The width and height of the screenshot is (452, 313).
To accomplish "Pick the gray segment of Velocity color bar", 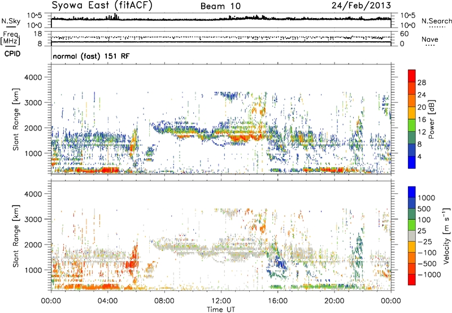I will [412, 236].
